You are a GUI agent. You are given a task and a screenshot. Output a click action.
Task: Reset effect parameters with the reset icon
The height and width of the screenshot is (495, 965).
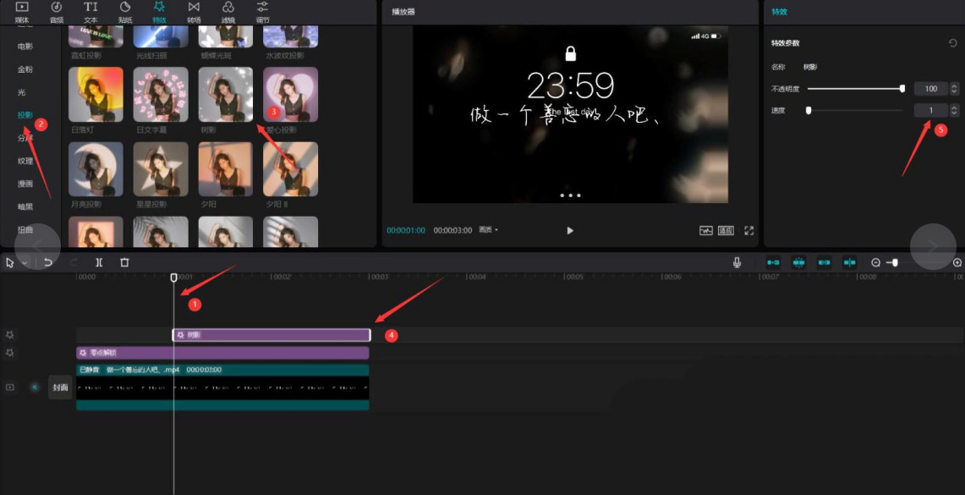pos(954,43)
